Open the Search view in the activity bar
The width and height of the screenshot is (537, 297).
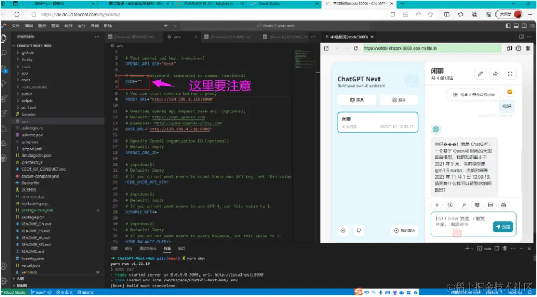point(4,53)
